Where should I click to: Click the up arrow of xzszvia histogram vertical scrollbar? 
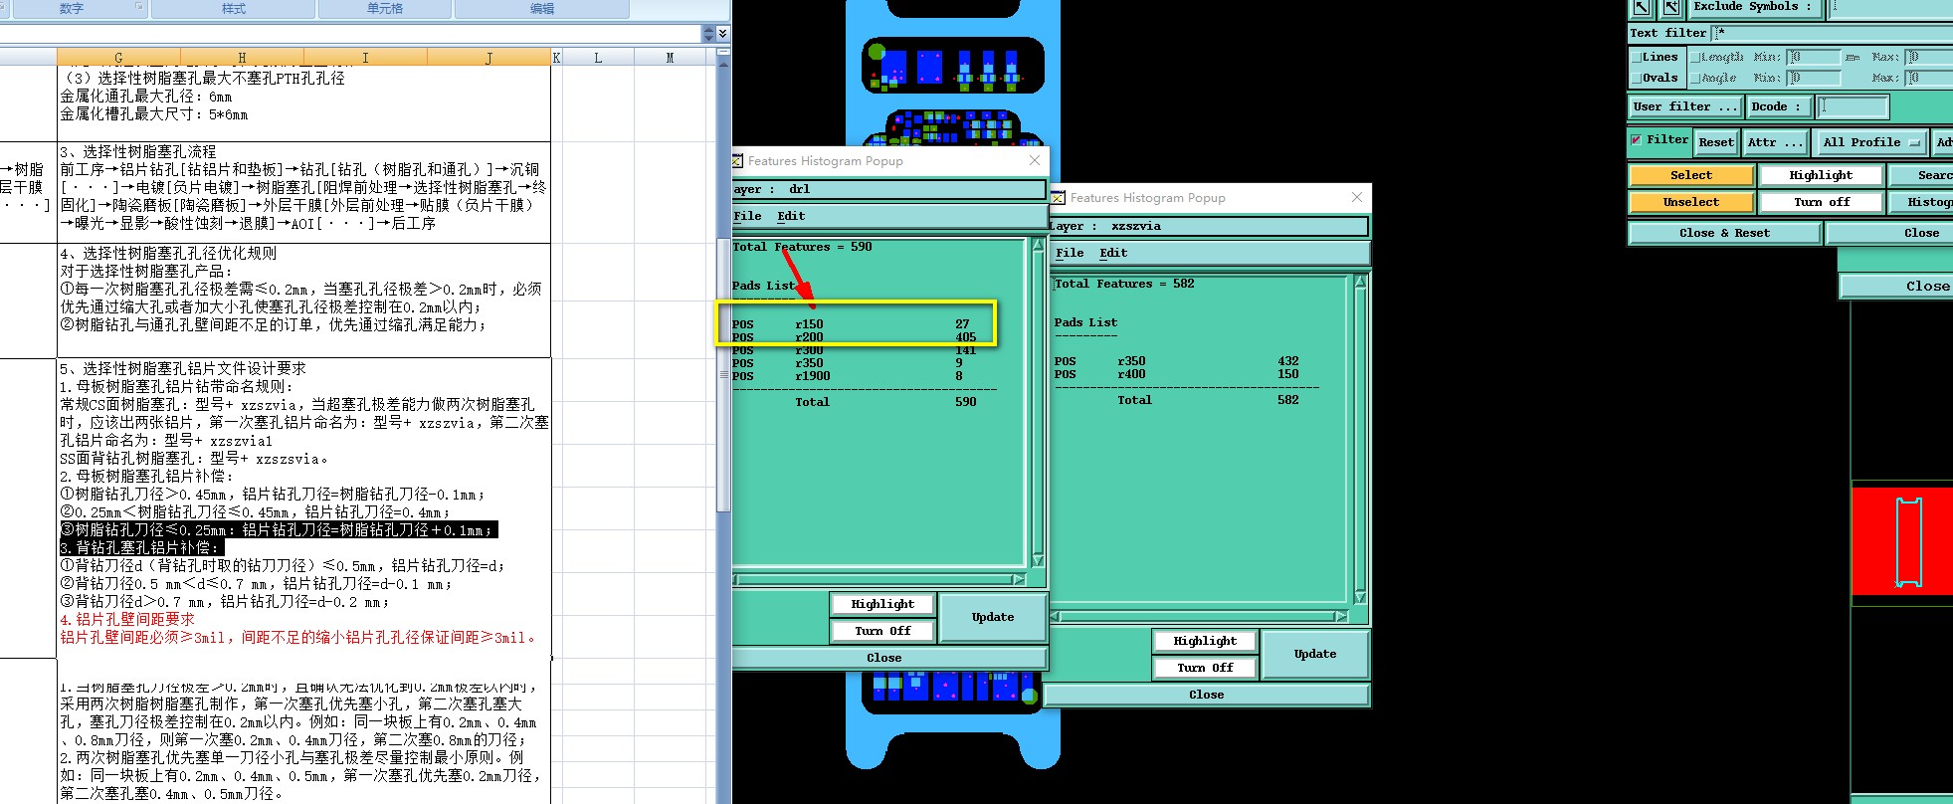tap(1360, 282)
